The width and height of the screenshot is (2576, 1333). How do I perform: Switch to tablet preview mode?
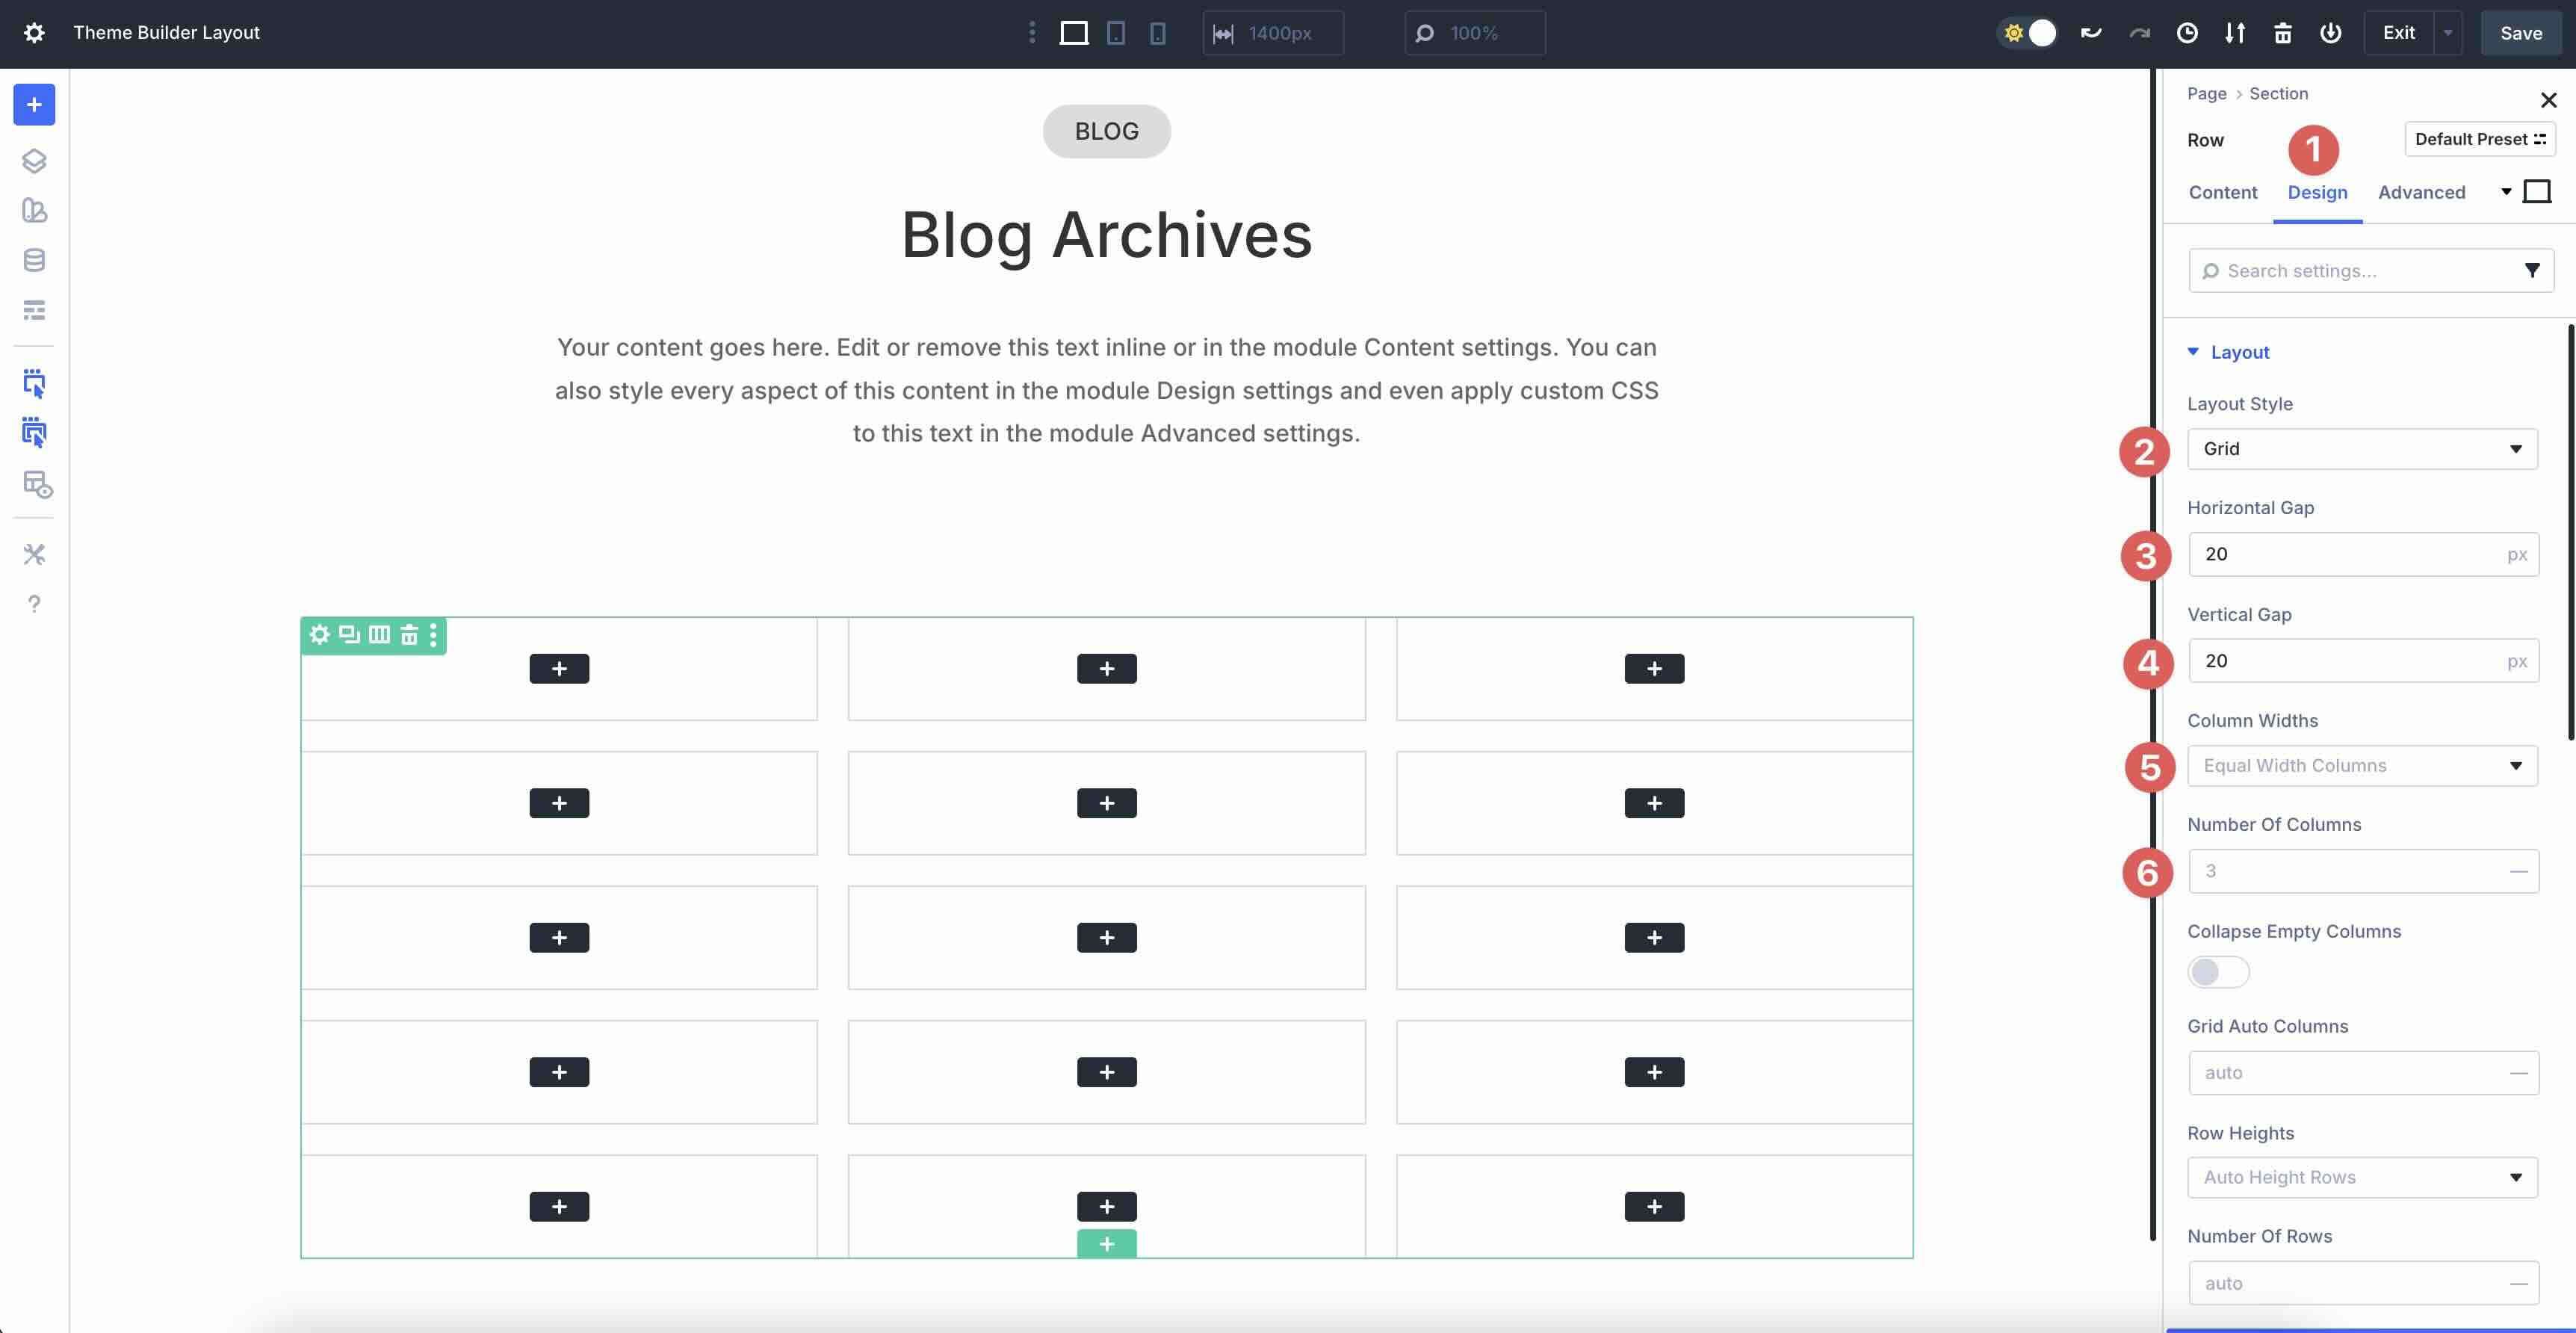pyautogui.click(x=1115, y=32)
